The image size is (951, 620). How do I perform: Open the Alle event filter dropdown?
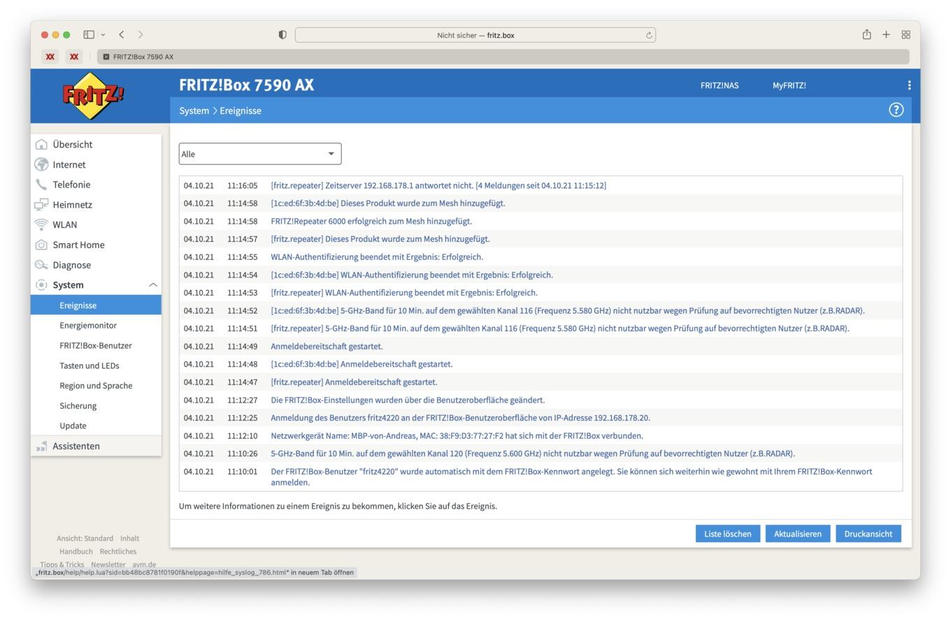(x=260, y=154)
